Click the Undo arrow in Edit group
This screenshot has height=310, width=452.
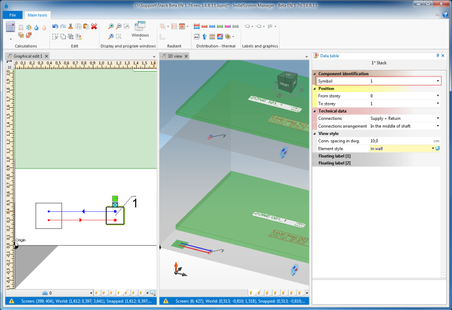point(55,26)
